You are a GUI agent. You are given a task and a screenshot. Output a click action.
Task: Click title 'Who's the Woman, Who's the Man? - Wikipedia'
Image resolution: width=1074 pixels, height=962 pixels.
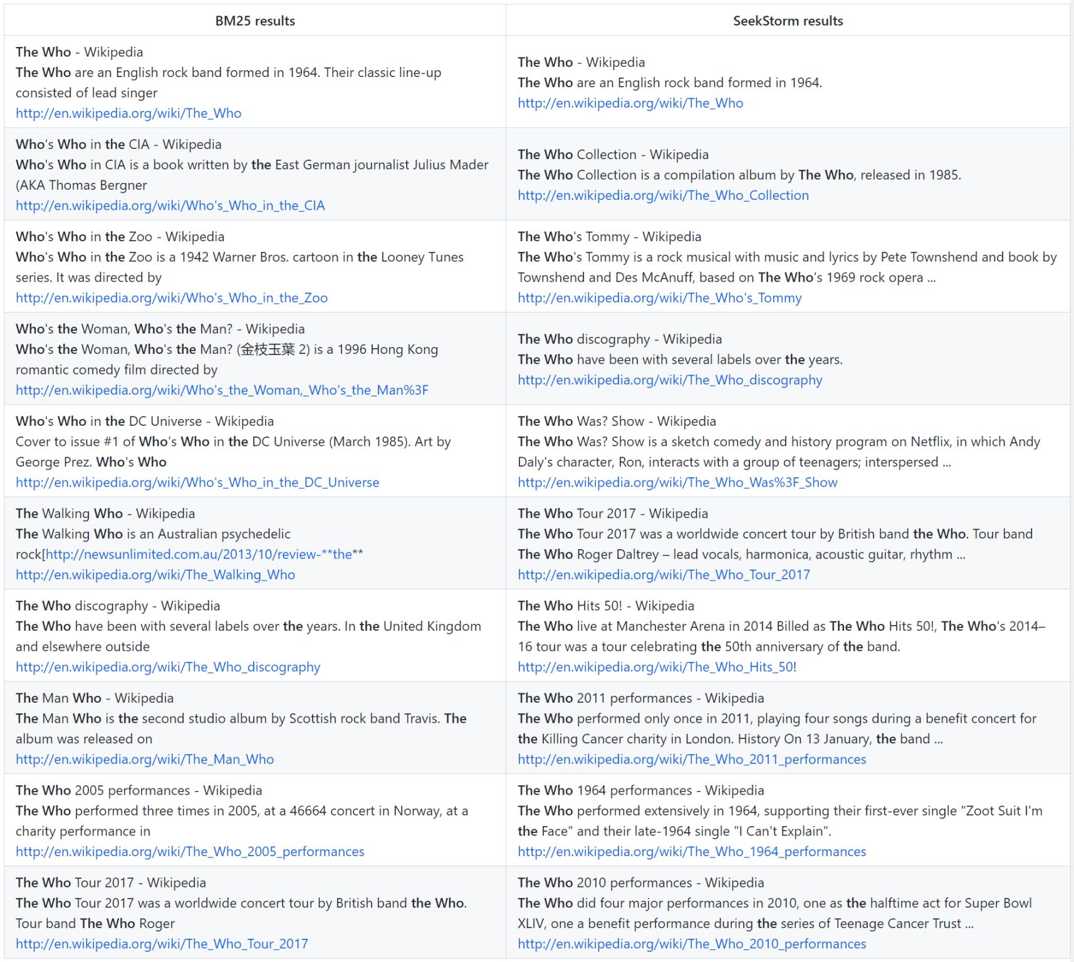(160, 329)
